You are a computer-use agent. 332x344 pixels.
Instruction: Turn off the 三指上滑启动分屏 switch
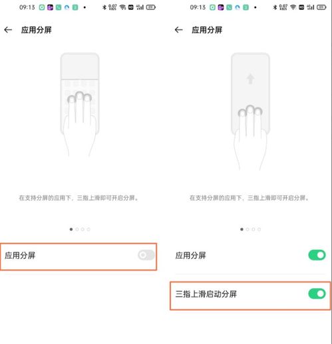[317, 294]
